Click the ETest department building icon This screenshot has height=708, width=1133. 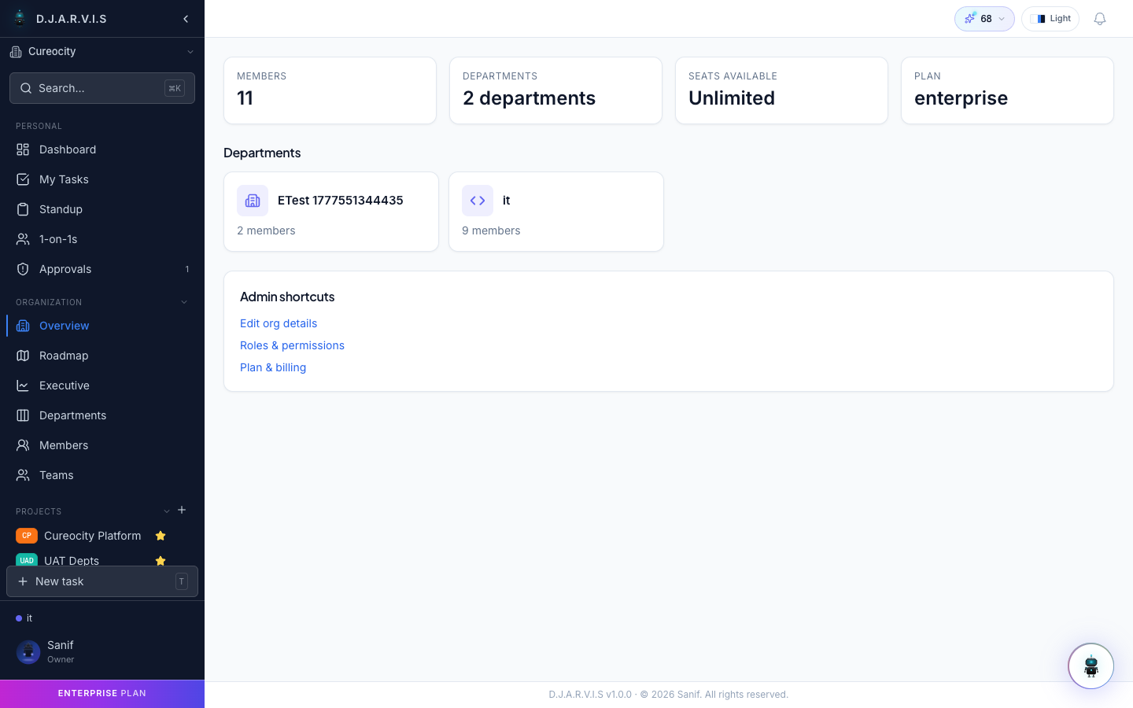pyautogui.click(x=253, y=201)
